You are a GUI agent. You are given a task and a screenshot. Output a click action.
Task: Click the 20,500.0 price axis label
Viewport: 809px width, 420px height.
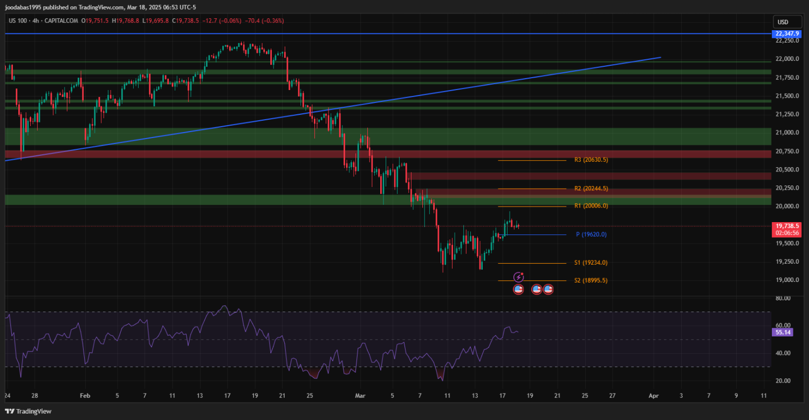tap(786, 169)
